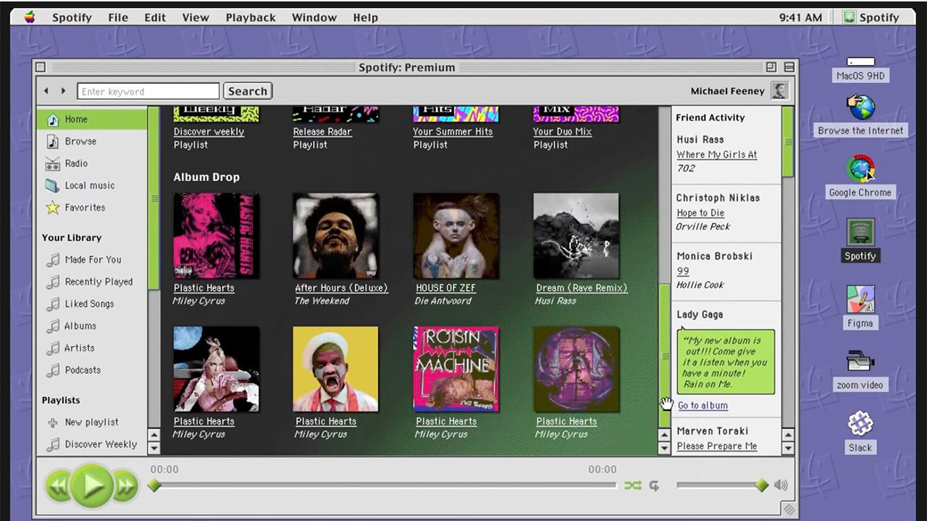Open the Playback menu

click(251, 17)
